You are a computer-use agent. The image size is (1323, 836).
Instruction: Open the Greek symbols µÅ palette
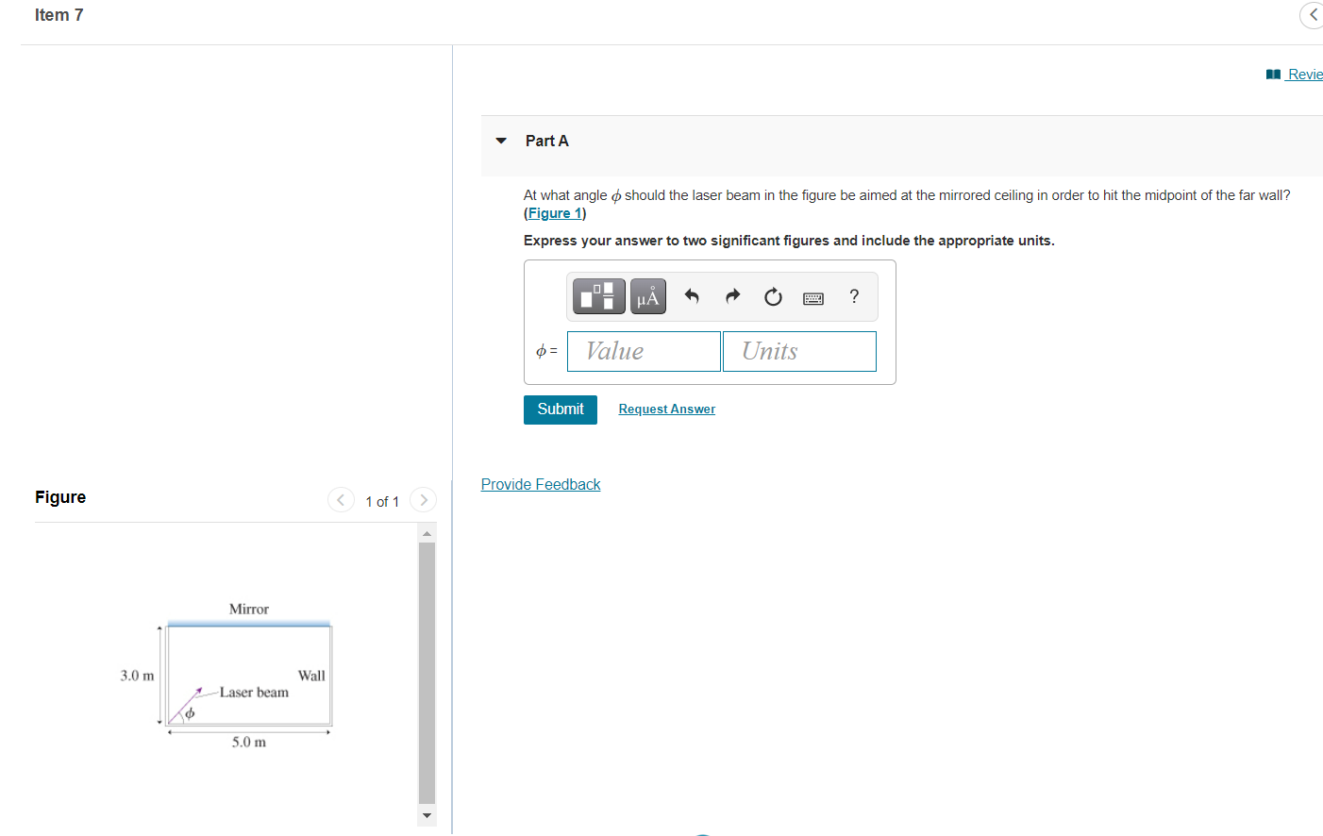(648, 296)
